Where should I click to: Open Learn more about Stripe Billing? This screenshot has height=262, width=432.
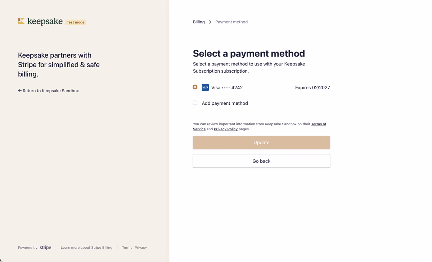86,248
